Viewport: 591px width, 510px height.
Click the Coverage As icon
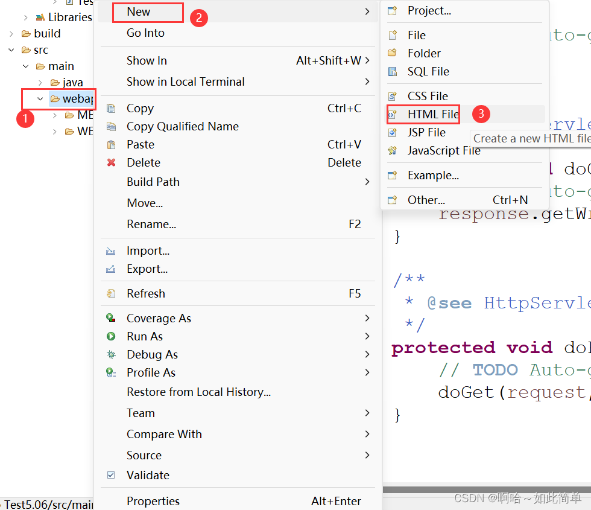click(x=111, y=318)
